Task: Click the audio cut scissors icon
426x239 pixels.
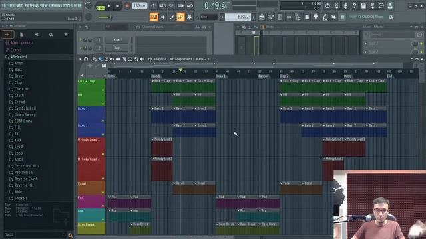Action: coord(336,6)
